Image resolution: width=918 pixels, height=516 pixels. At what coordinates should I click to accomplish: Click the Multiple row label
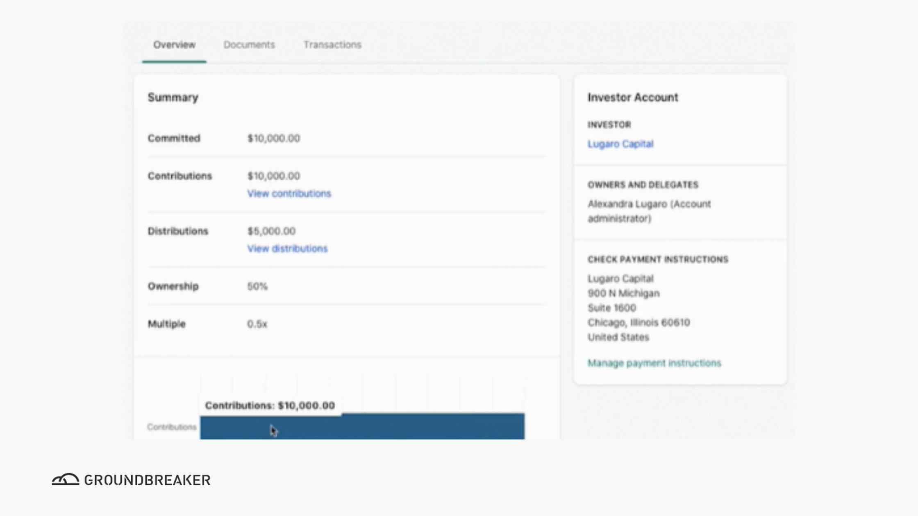point(166,324)
